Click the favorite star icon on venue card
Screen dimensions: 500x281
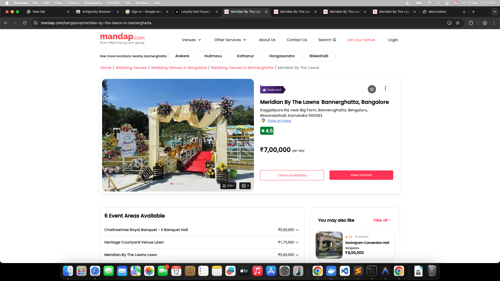click(x=372, y=89)
